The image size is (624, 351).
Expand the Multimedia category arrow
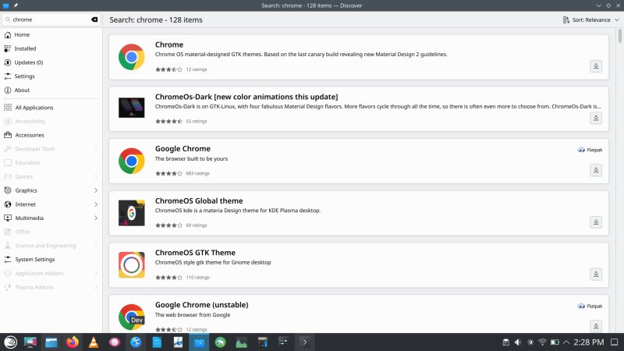click(95, 218)
